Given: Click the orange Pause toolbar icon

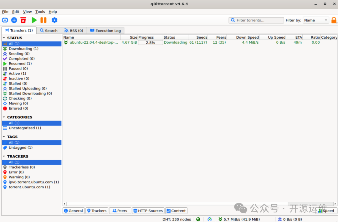Looking at the screenshot, I should tap(43, 20).
